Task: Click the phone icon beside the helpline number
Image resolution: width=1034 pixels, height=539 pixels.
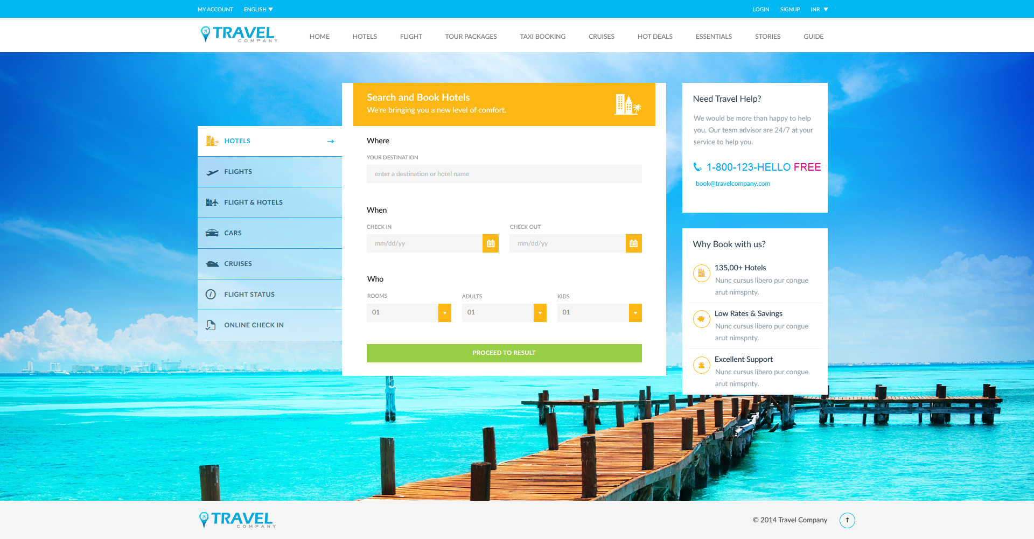Action: (697, 167)
